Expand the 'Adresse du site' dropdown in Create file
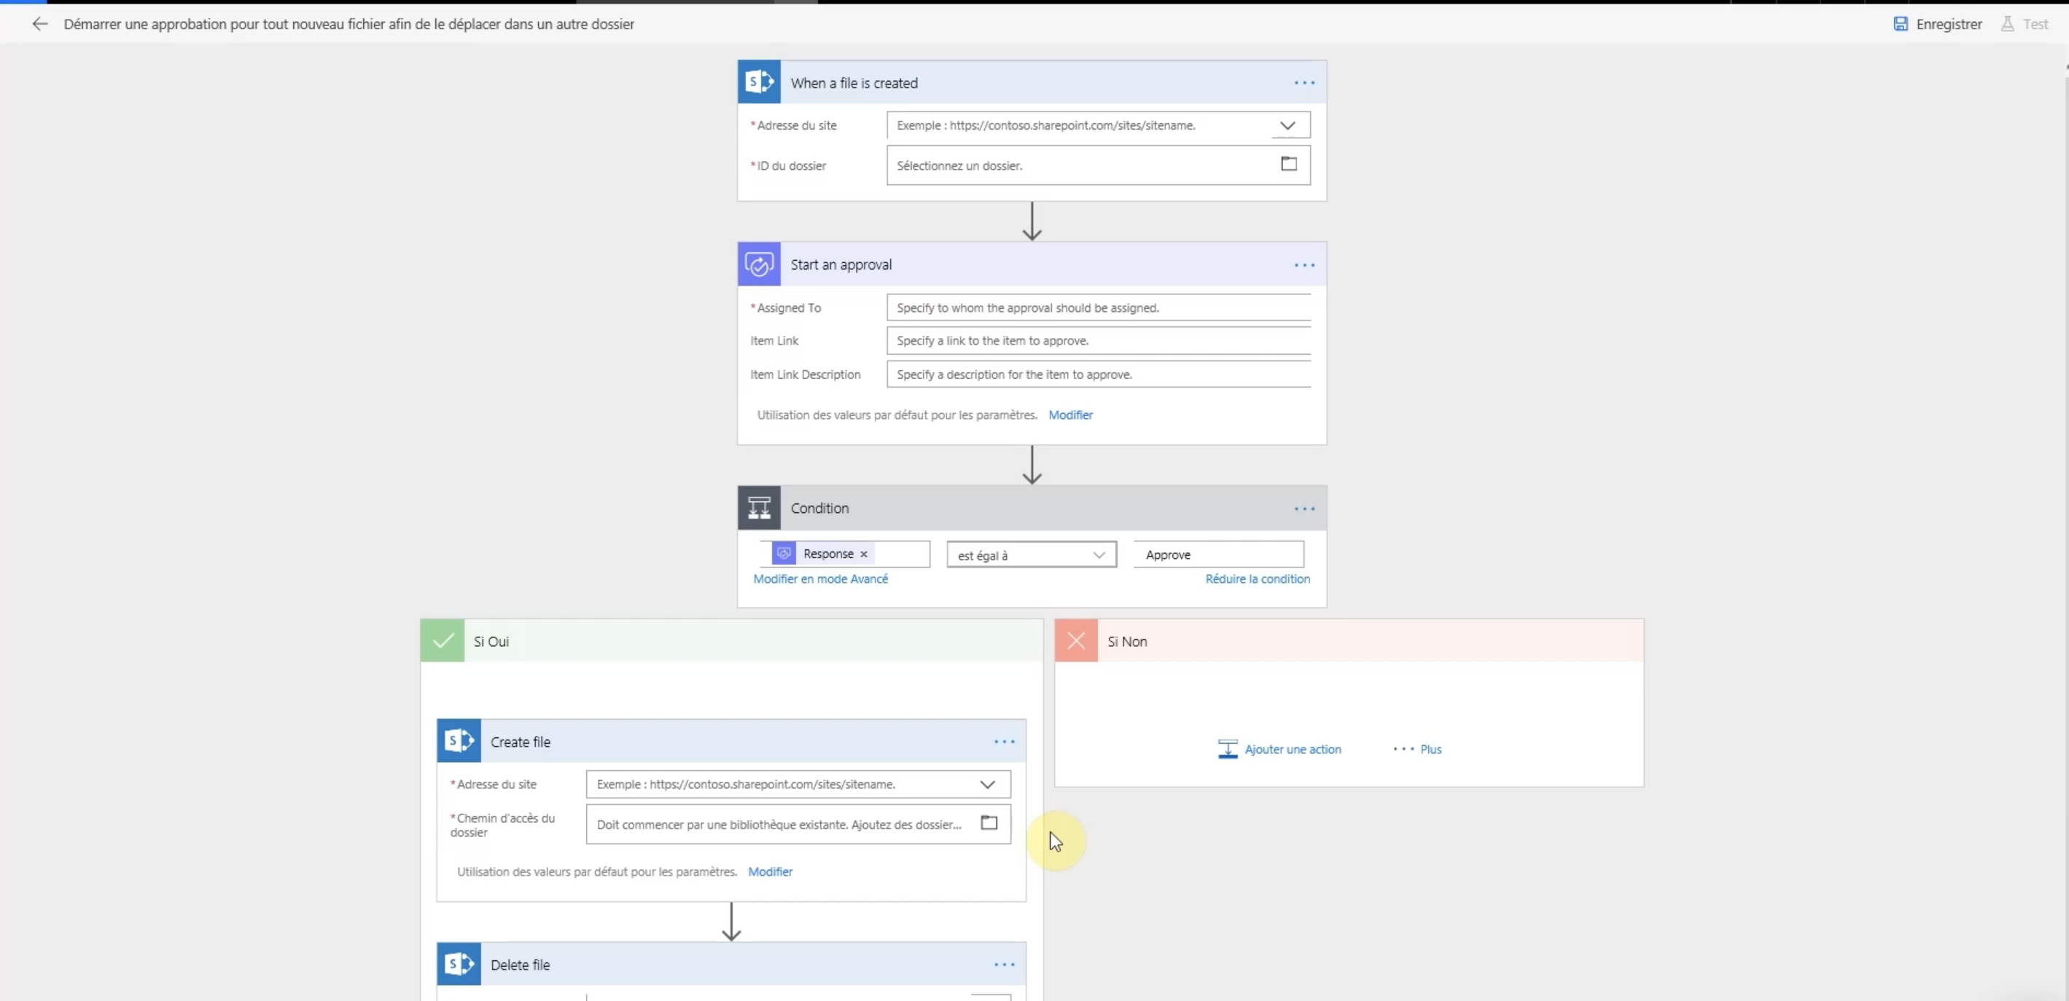2069x1001 pixels. [x=989, y=783]
